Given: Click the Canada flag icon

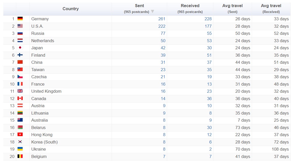Looking at the screenshot, I should (x=20, y=99).
